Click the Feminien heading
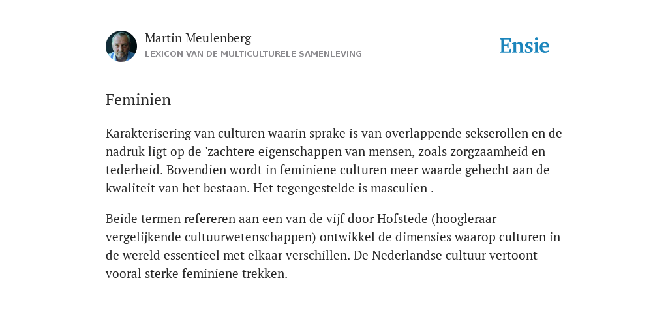Image resolution: width=668 pixels, height=334 pixels. [138, 100]
